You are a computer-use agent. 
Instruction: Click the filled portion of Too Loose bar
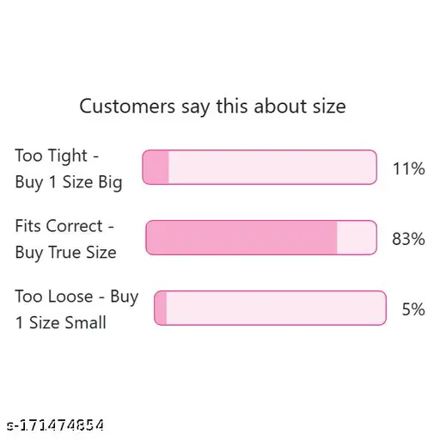pos(161,308)
